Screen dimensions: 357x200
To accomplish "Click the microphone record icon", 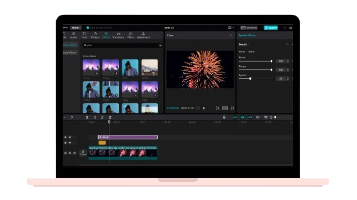I will [x=224, y=117].
